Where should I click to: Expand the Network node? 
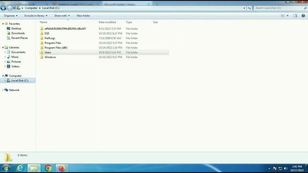3,90
